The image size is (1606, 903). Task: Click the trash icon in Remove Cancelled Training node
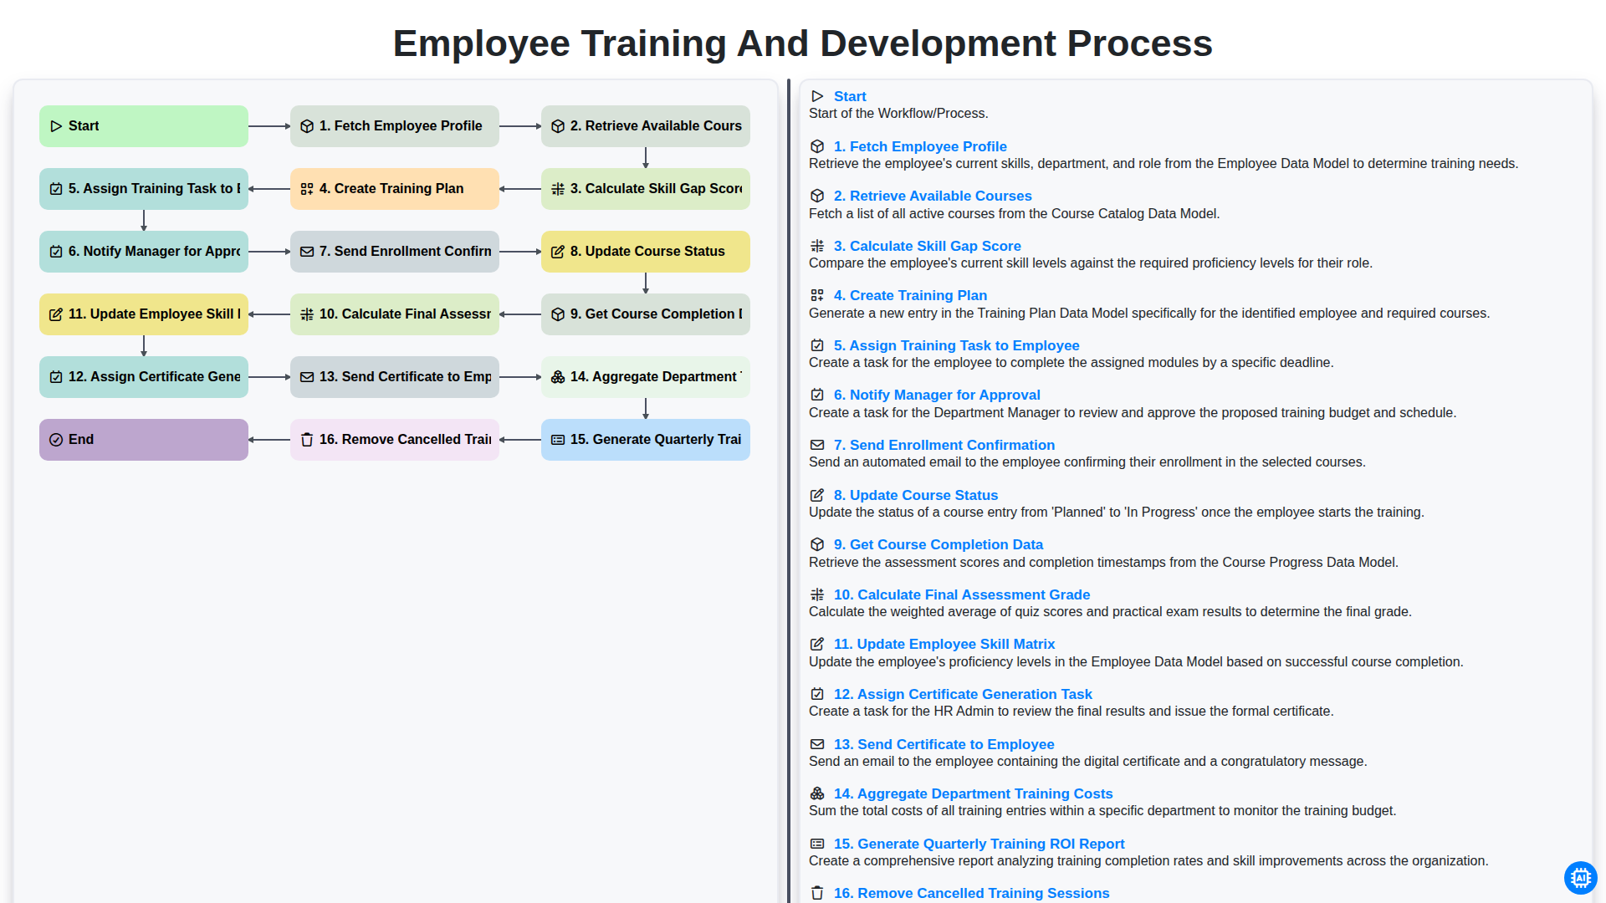[307, 440]
